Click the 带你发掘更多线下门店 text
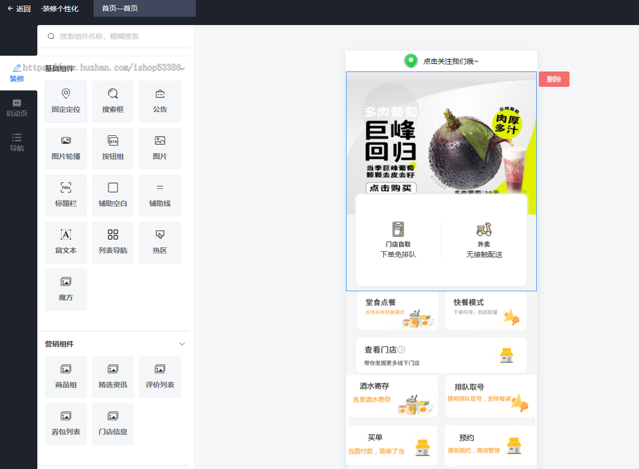 point(392,363)
